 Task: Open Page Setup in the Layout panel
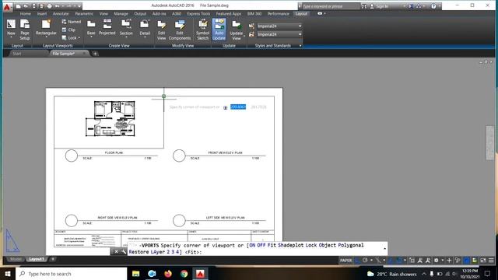coord(25,30)
